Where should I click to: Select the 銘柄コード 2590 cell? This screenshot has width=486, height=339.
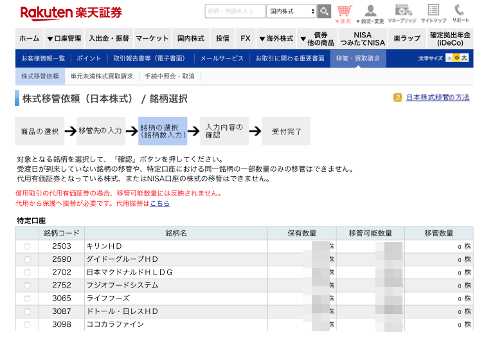click(x=61, y=259)
